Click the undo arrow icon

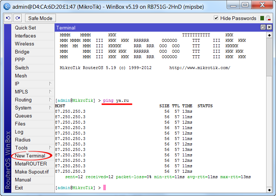8,18
